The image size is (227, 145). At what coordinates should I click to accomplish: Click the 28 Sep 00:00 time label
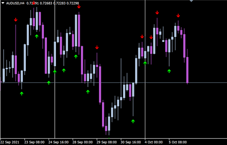83,142
